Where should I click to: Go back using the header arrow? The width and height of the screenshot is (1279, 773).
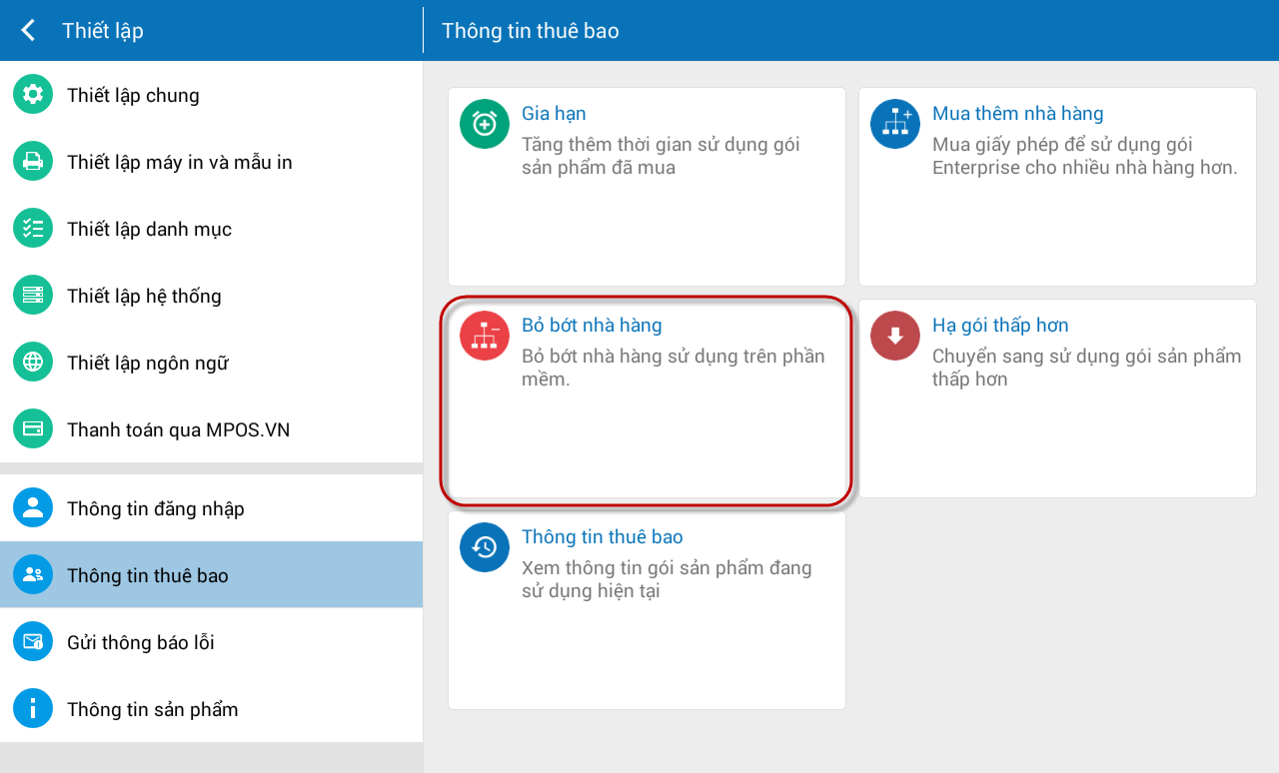(29, 30)
